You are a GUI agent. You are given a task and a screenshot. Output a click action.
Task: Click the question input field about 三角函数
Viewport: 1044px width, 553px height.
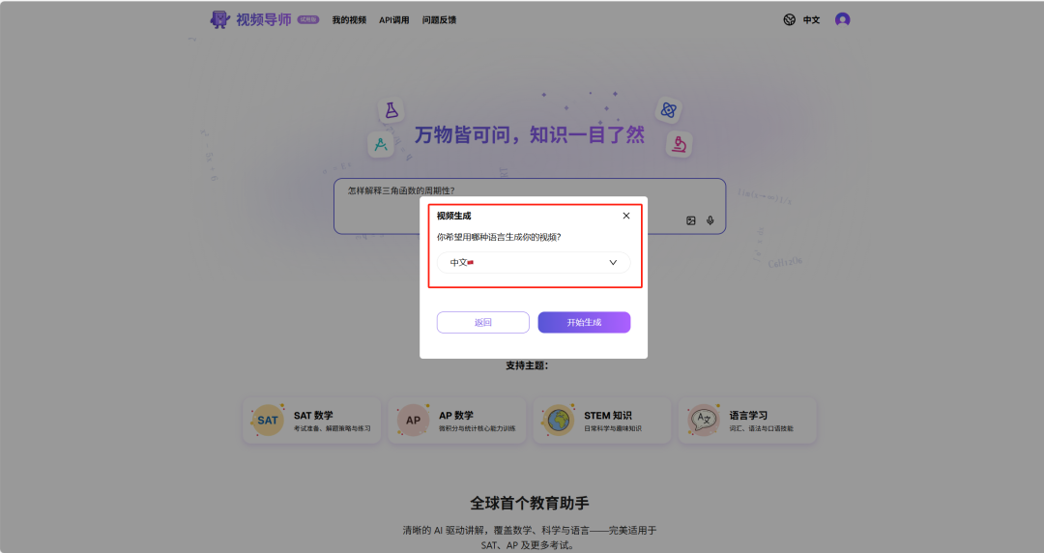tap(530, 206)
